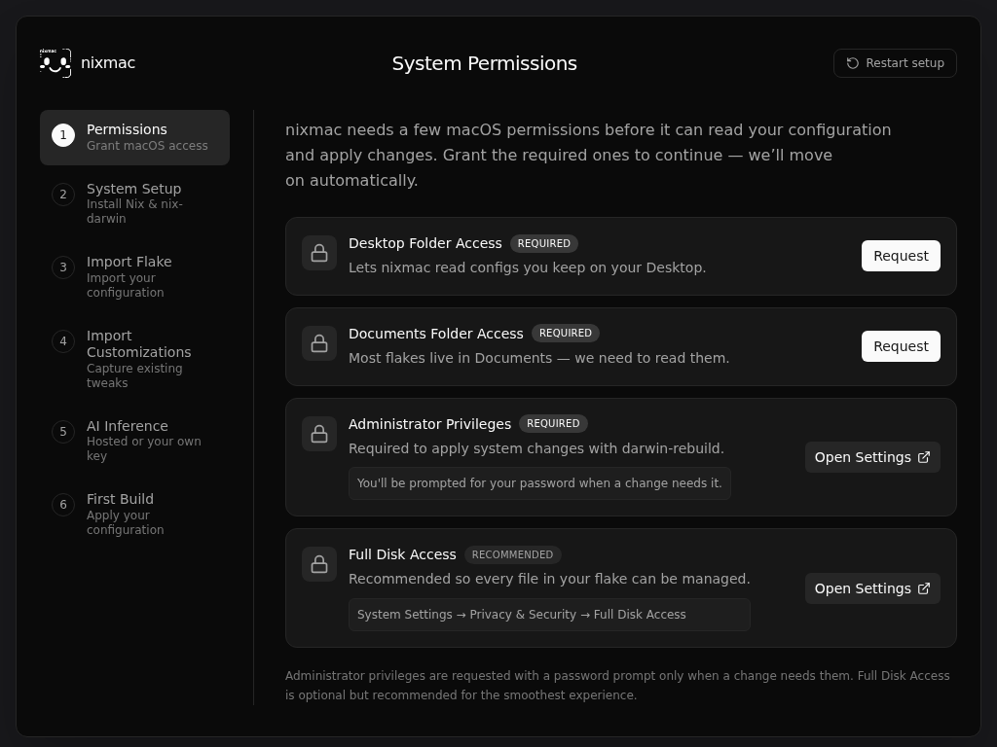Click the step 6 circle for First Build
997x747 pixels.
coord(63,505)
